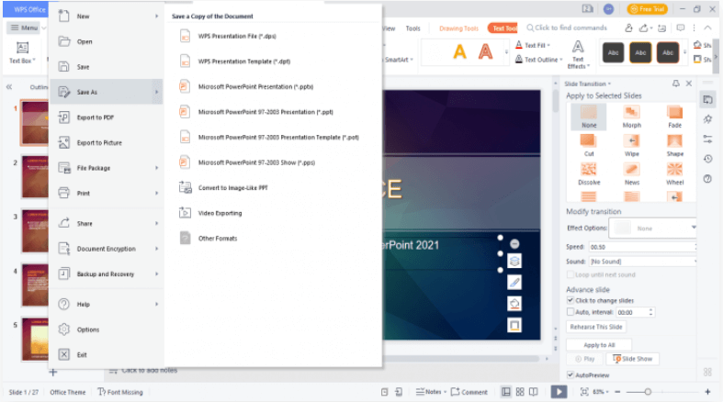Toggle the AutoPreview checkbox
Image resolution: width=723 pixels, height=402 pixels.
pos(570,374)
